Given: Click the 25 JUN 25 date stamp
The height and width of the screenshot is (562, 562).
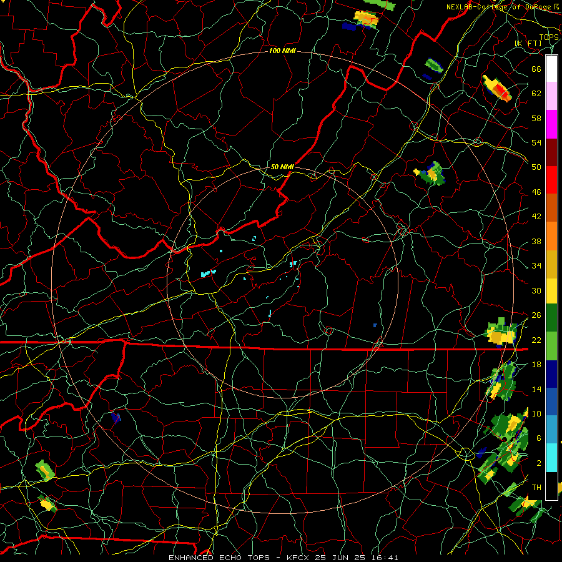Looking at the screenshot, I should [x=340, y=558].
